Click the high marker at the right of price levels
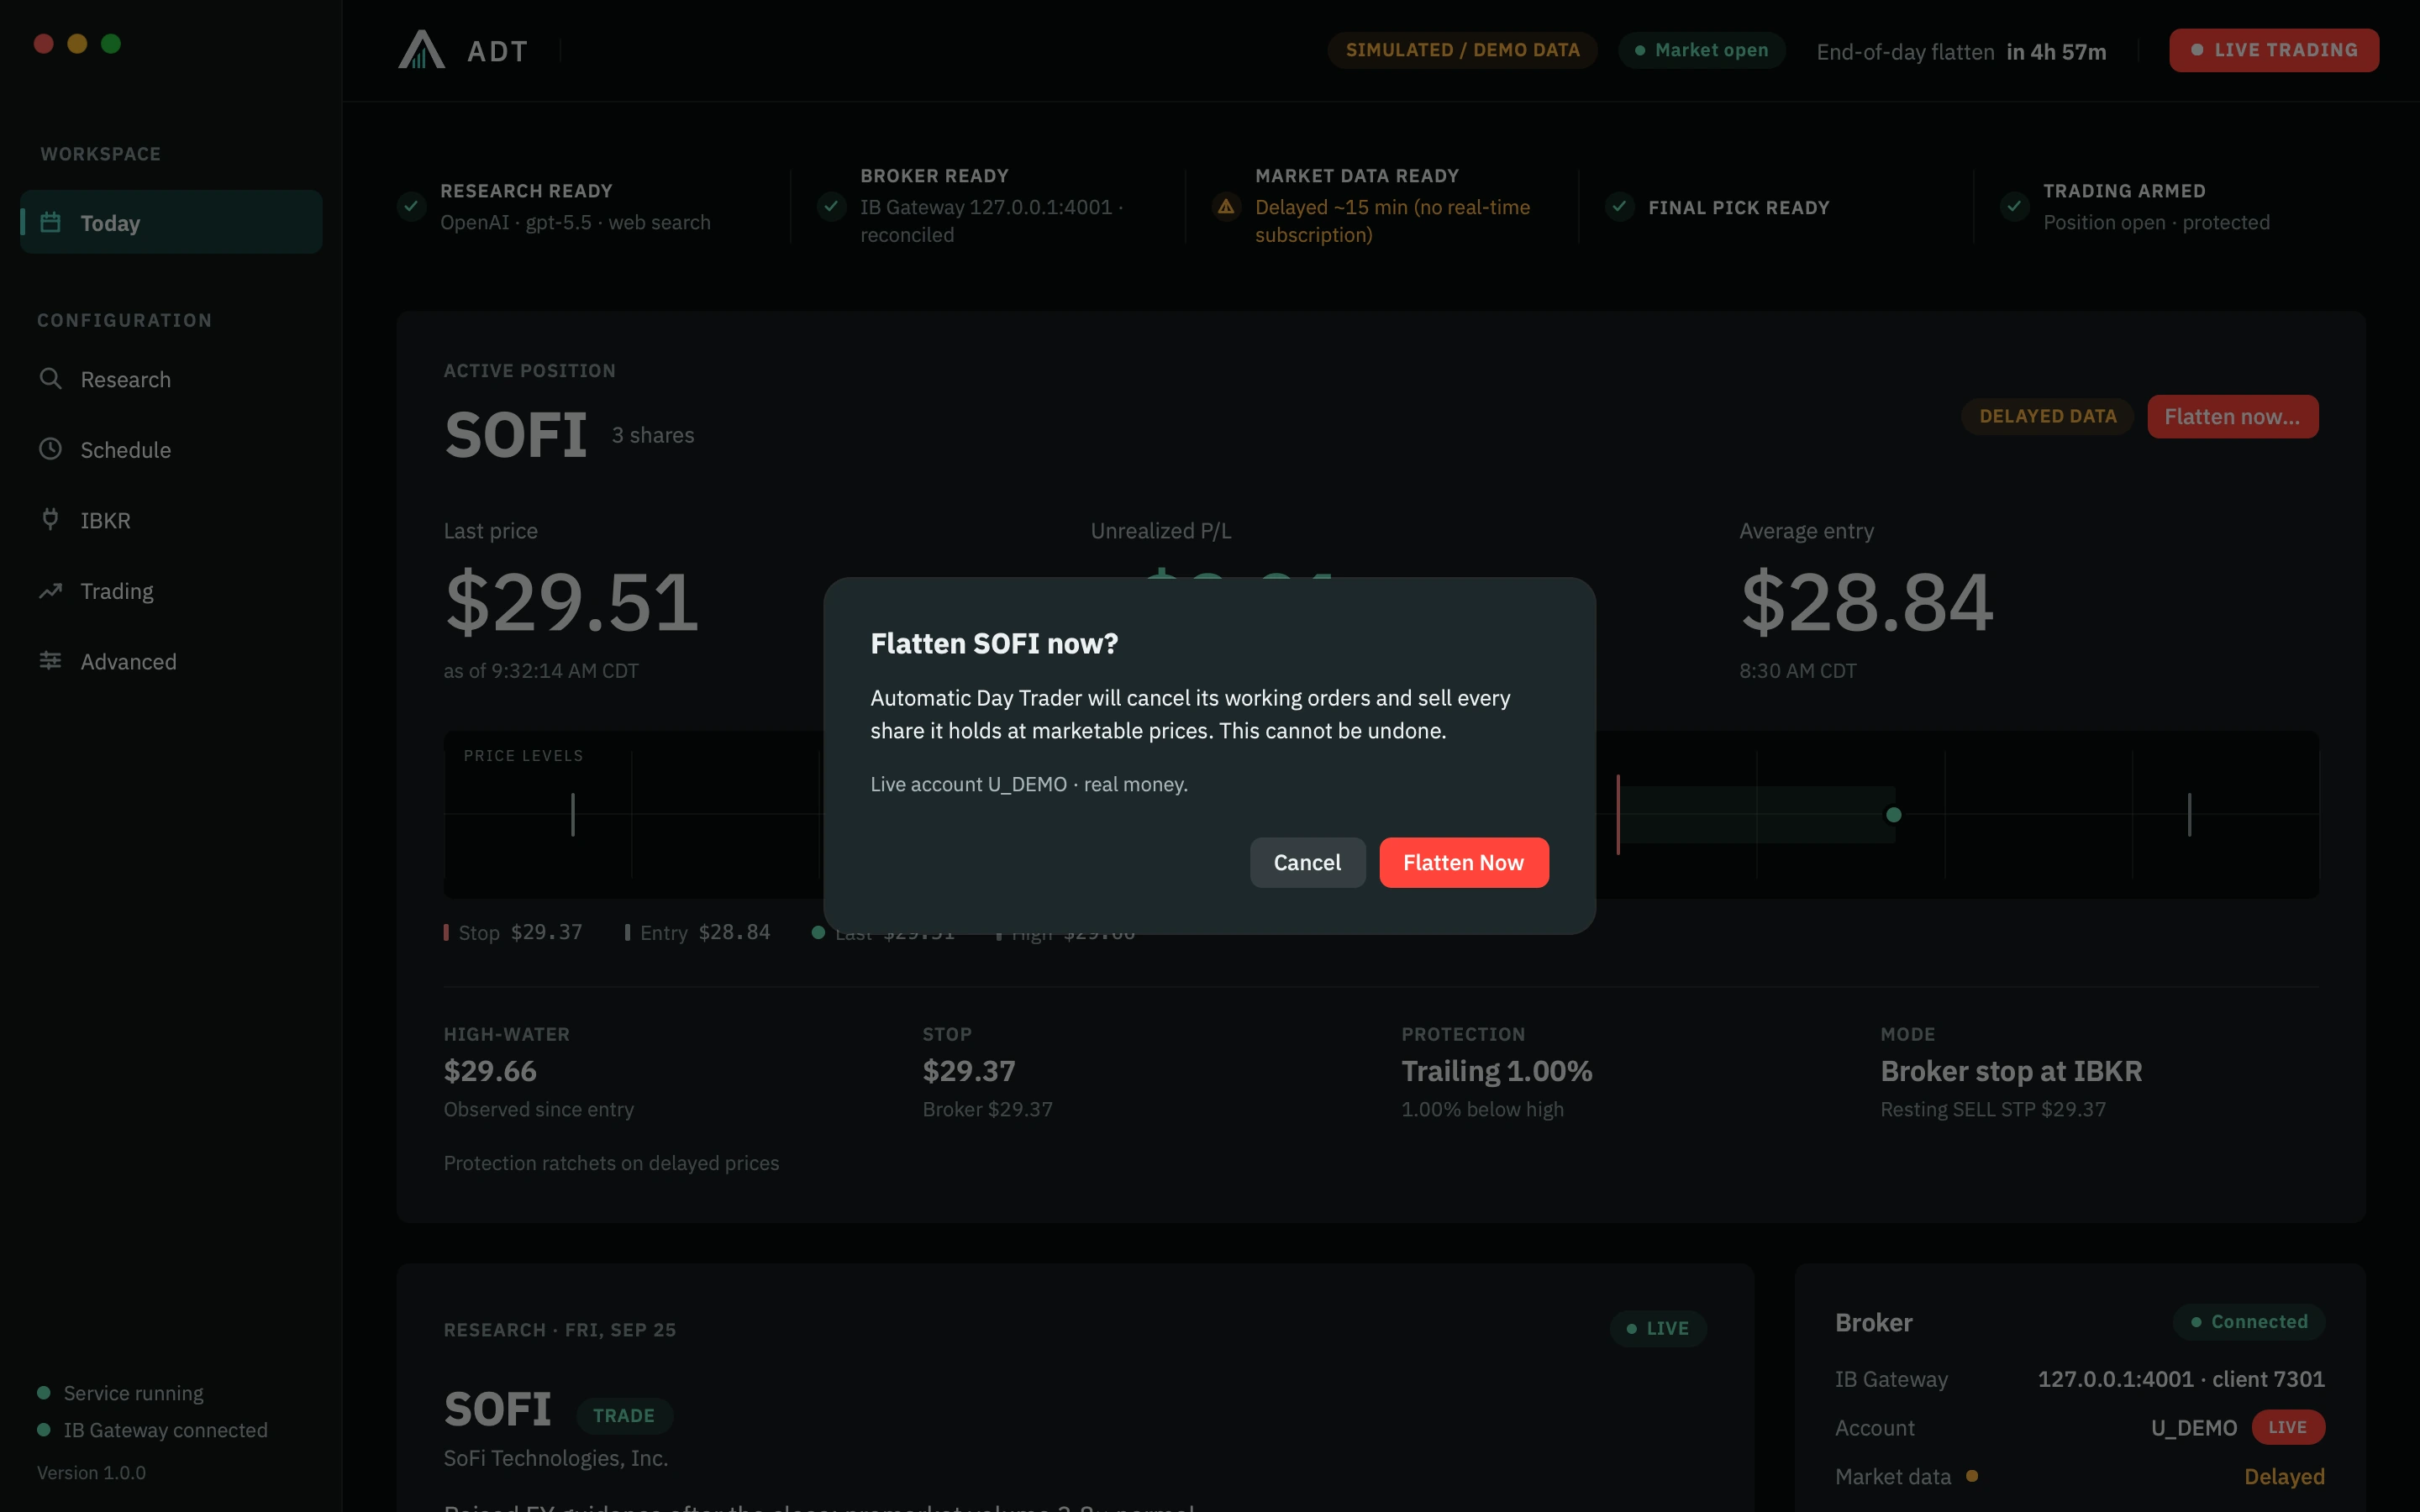 [x=2189, y=814]
